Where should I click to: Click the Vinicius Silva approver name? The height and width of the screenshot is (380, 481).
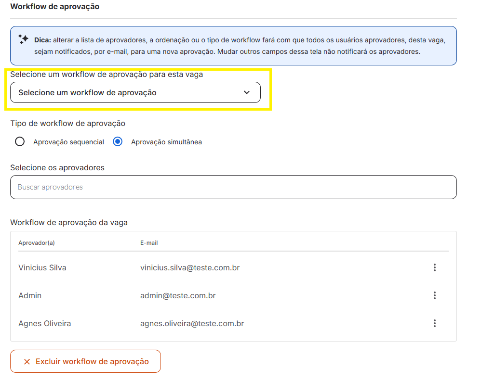[x=42, y=267]
